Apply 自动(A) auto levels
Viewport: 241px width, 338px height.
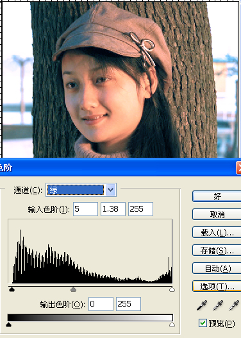pos(217,268)
